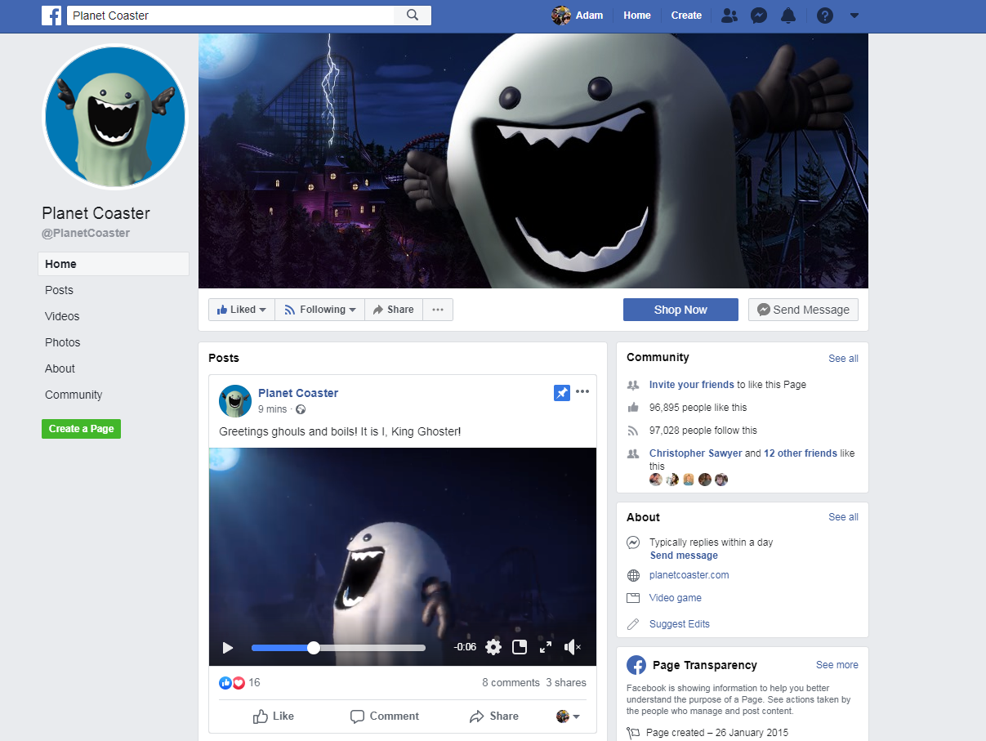The image size is (986, 741).
Task: Click the Shop Now button
Action: coord(680,310)
